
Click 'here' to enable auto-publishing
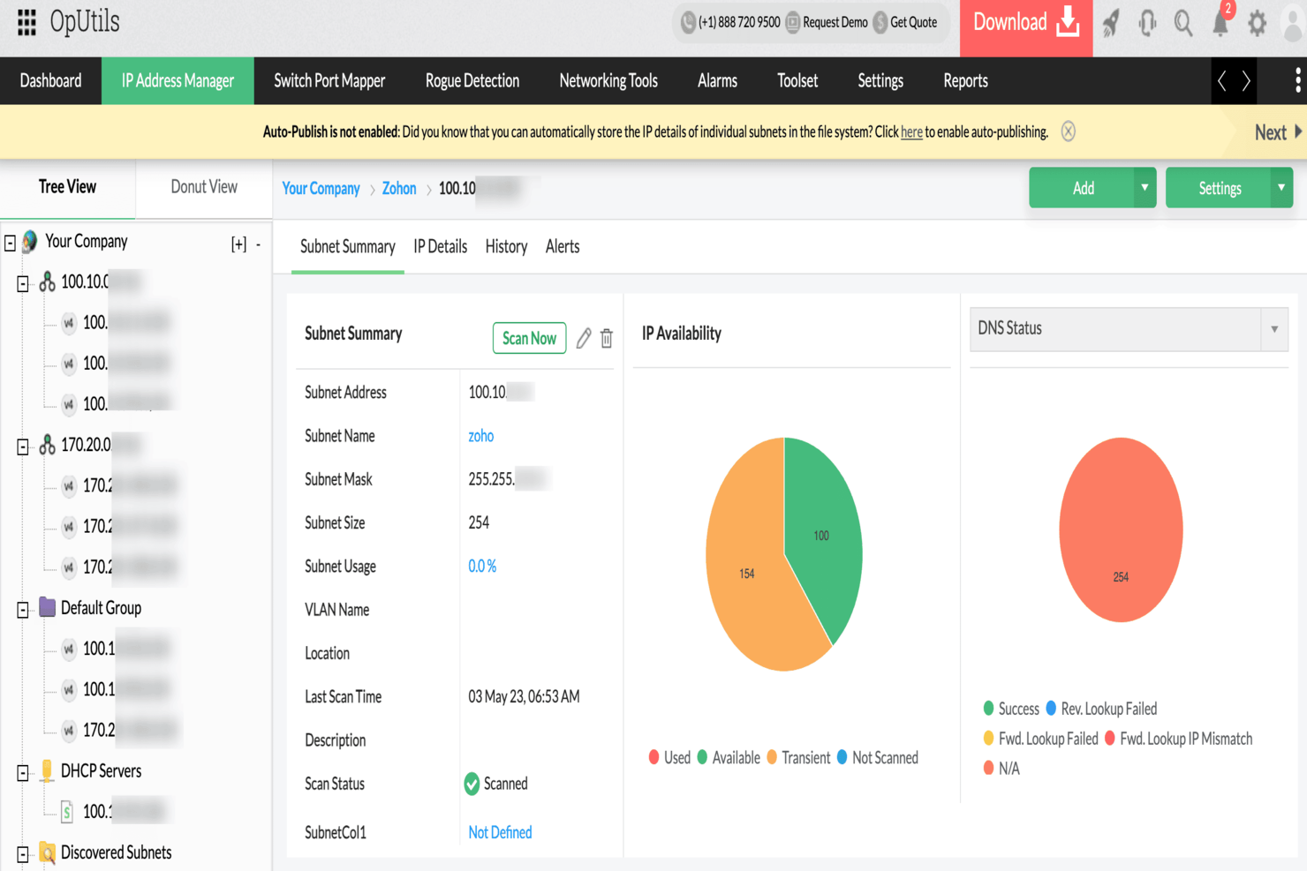coord(911,132)
